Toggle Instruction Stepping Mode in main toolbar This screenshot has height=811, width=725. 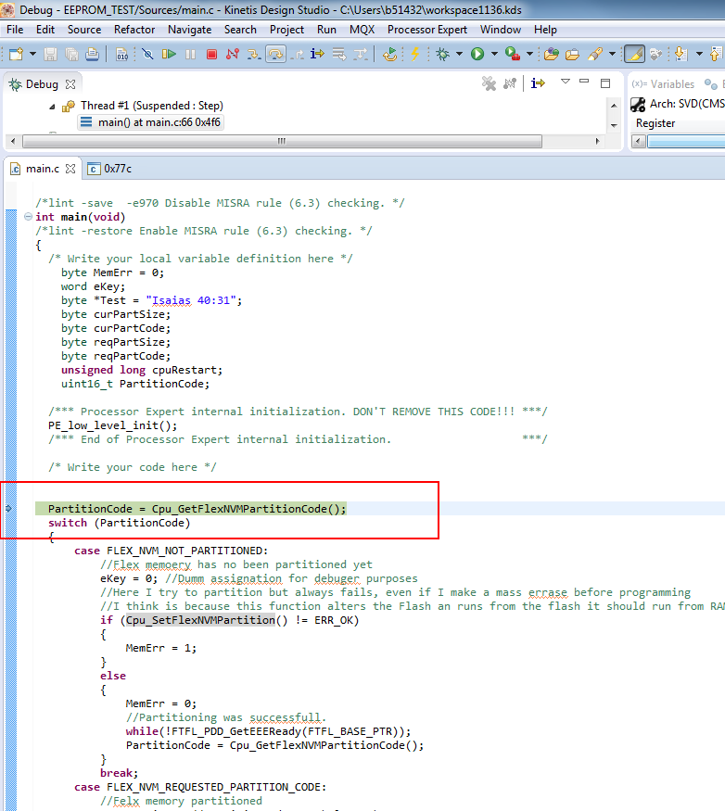[x=317, y=54]
